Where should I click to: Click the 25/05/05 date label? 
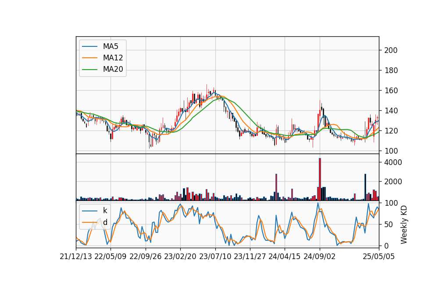click(379, 257)
